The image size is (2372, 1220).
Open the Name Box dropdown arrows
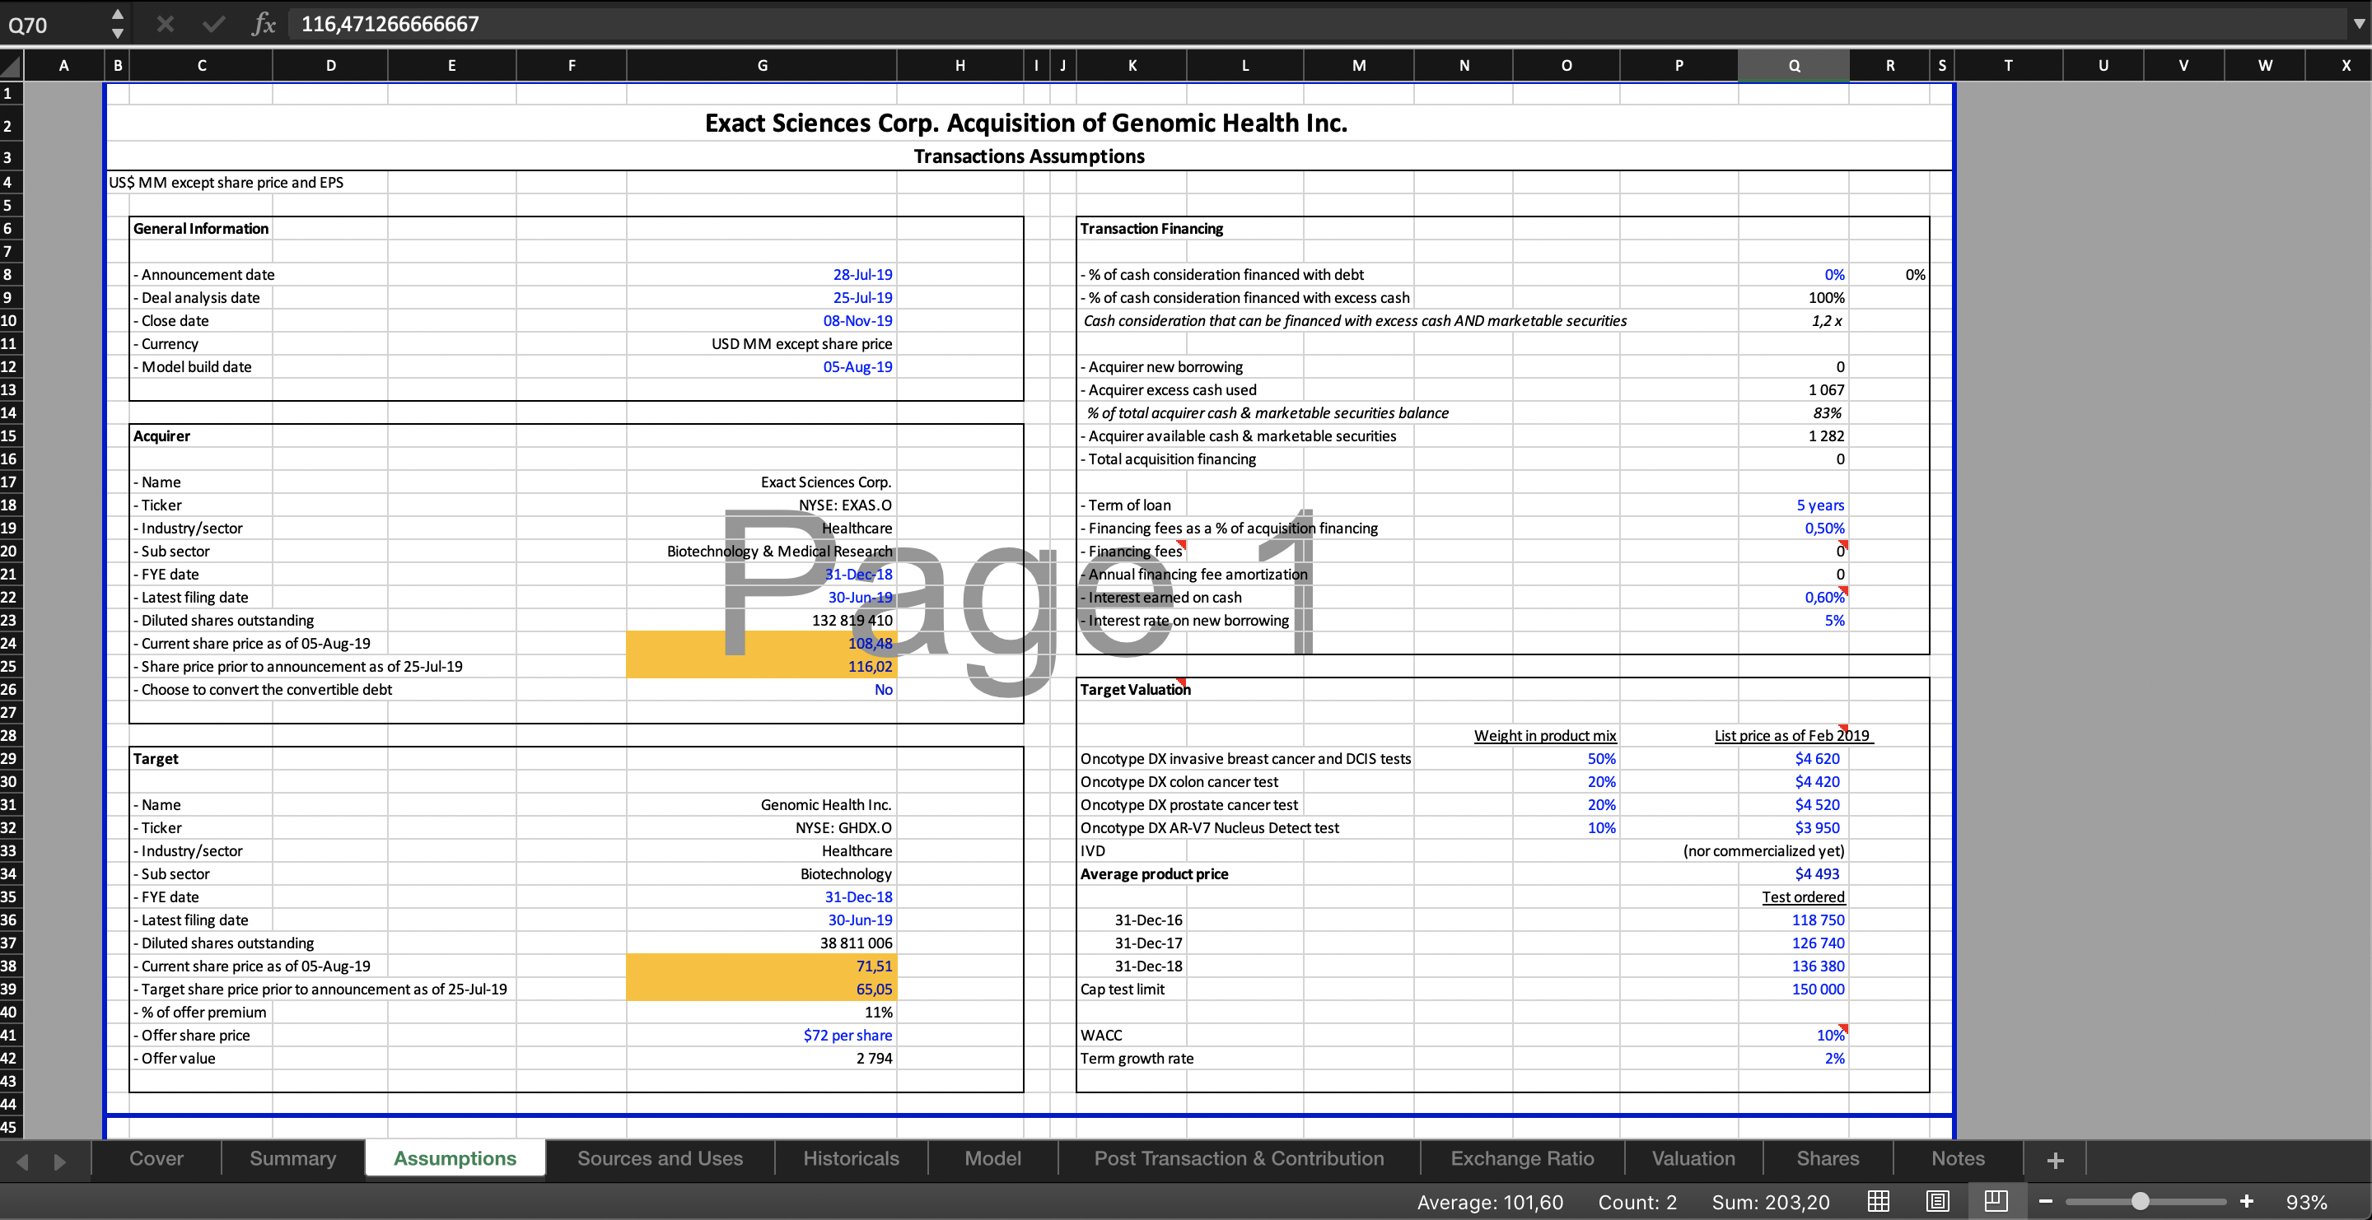(117, 24)
